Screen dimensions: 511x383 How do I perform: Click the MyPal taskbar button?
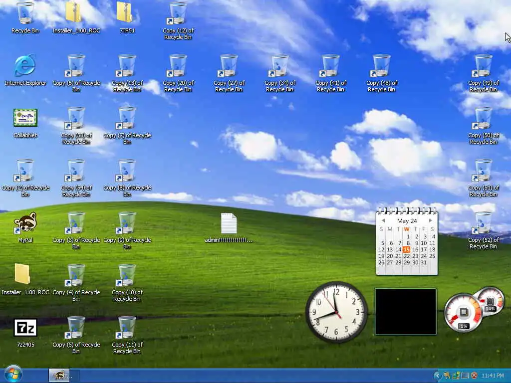point(59,375)
